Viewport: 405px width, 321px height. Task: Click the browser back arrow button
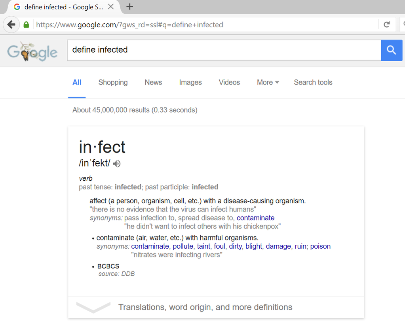click(x=11, y=25)
